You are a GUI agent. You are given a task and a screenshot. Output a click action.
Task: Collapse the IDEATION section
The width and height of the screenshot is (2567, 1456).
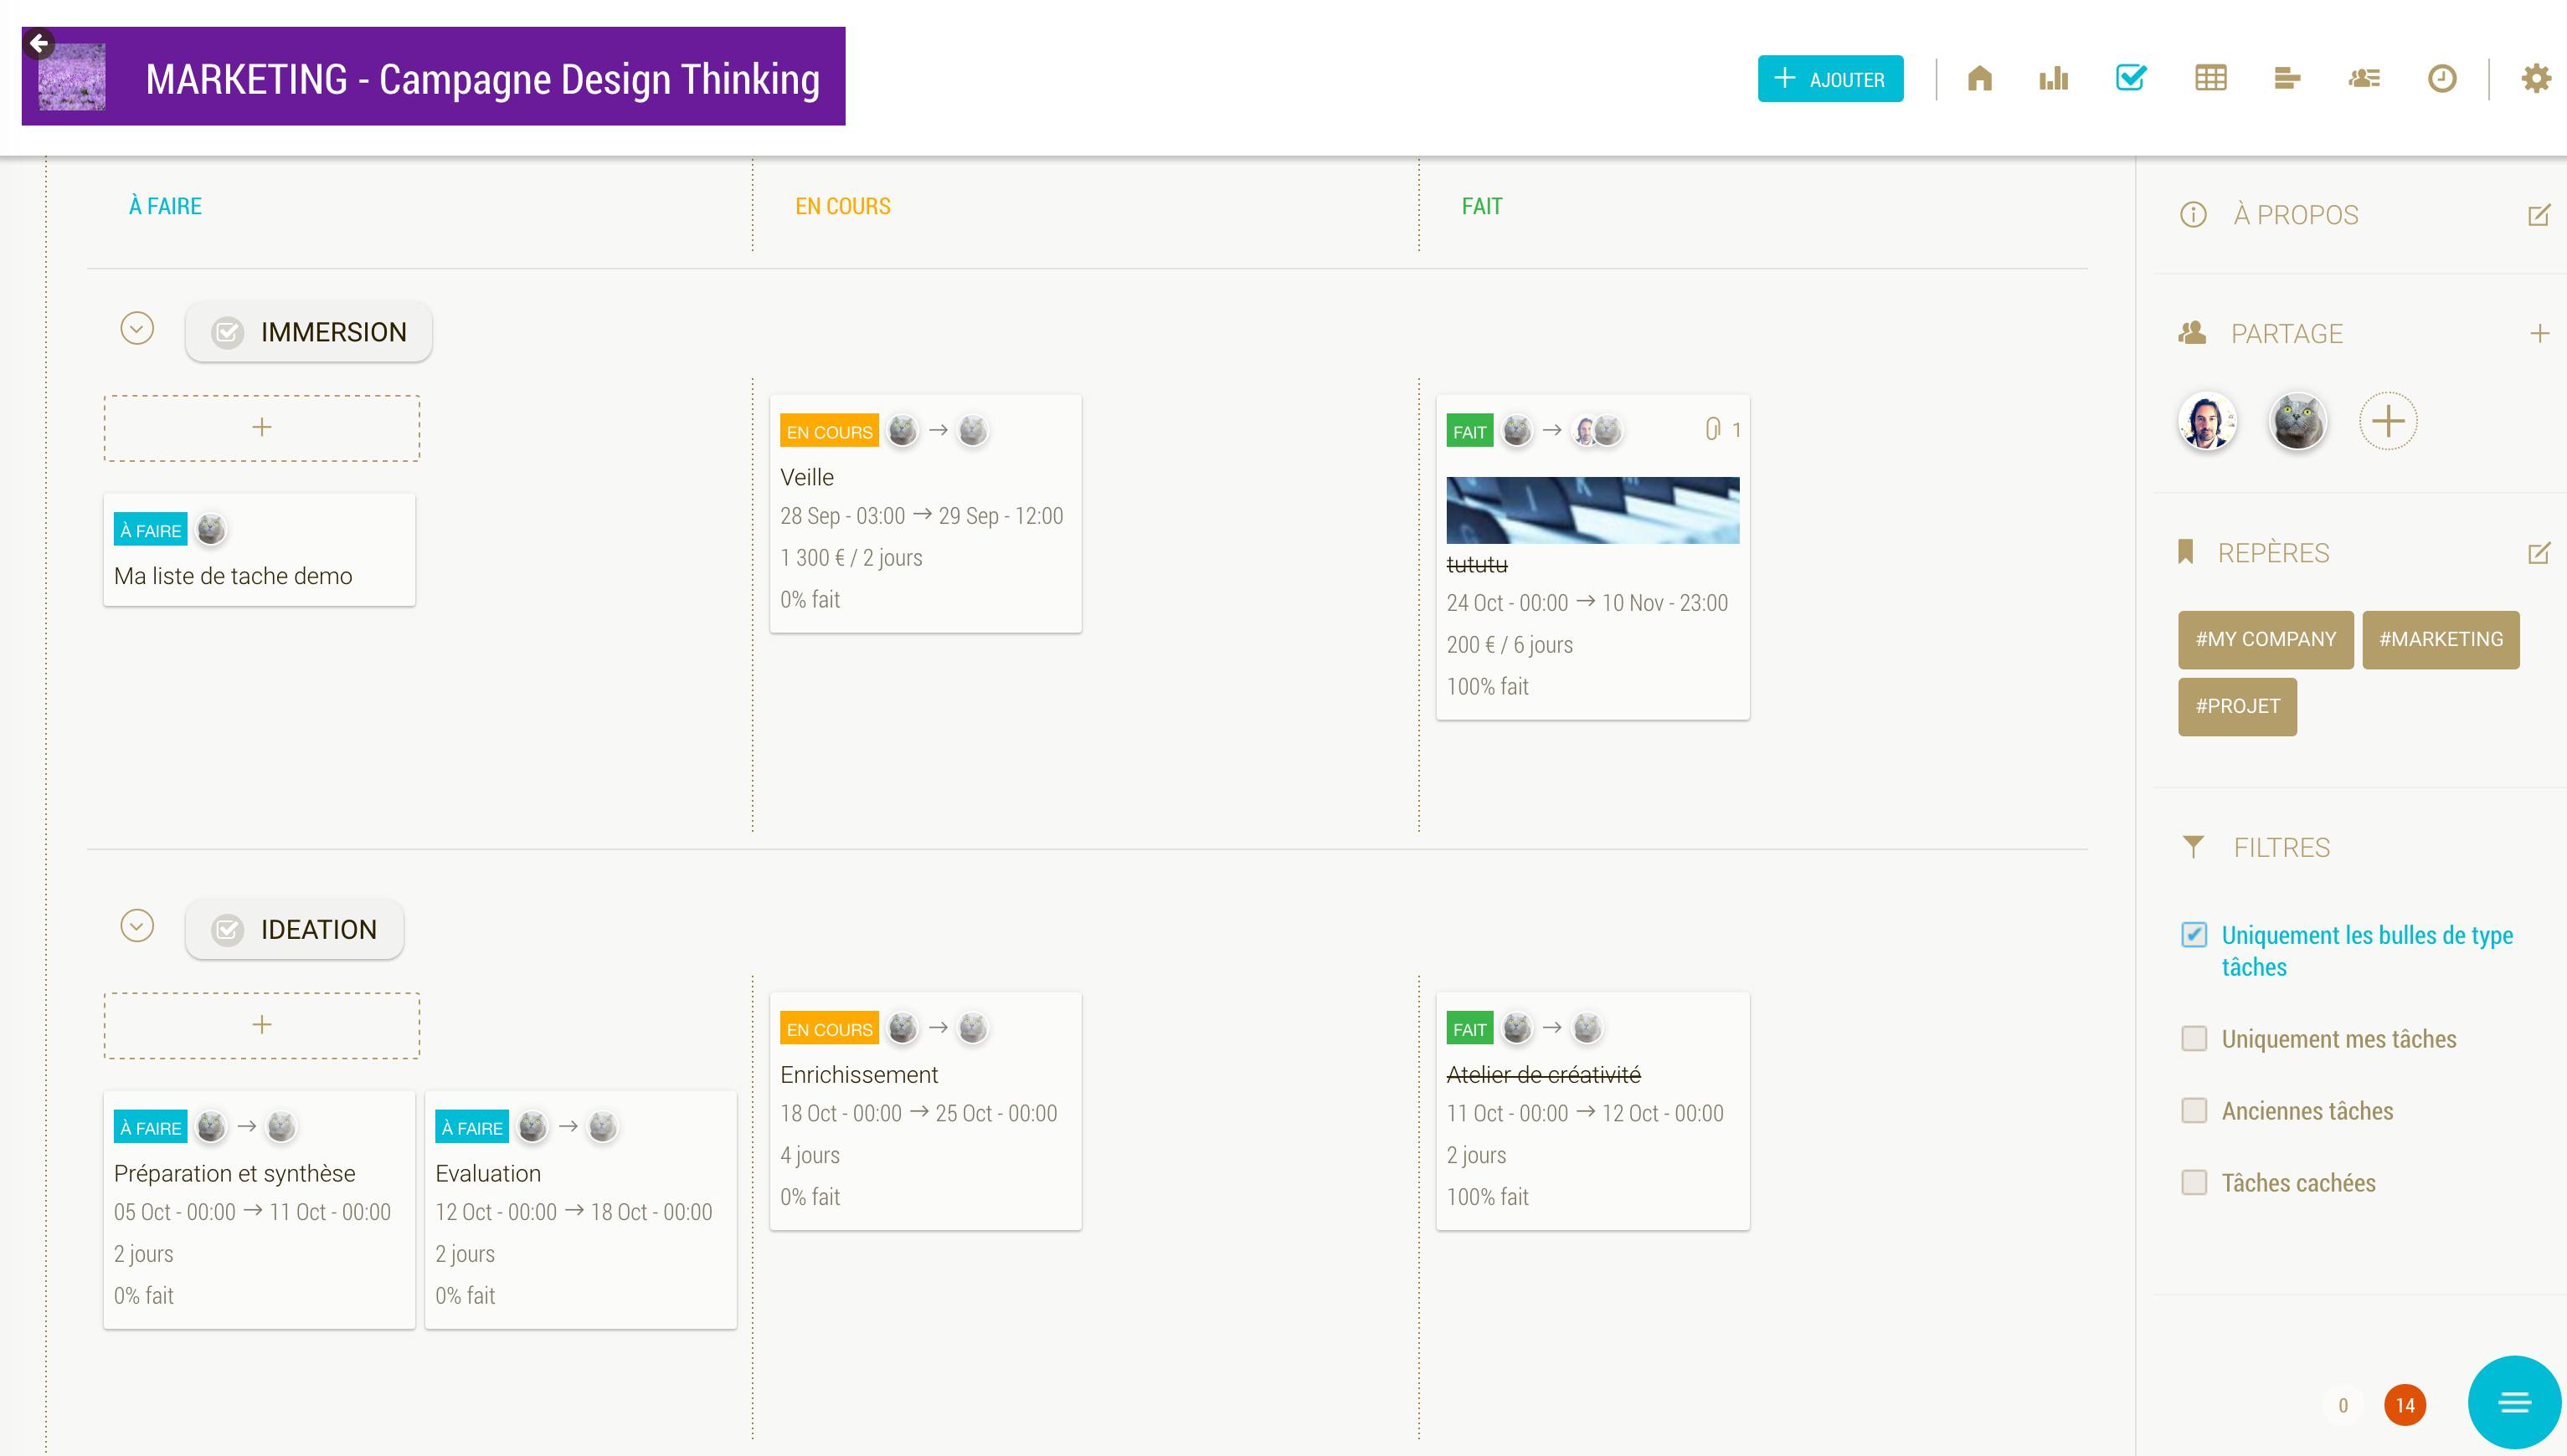coord(137,926)
